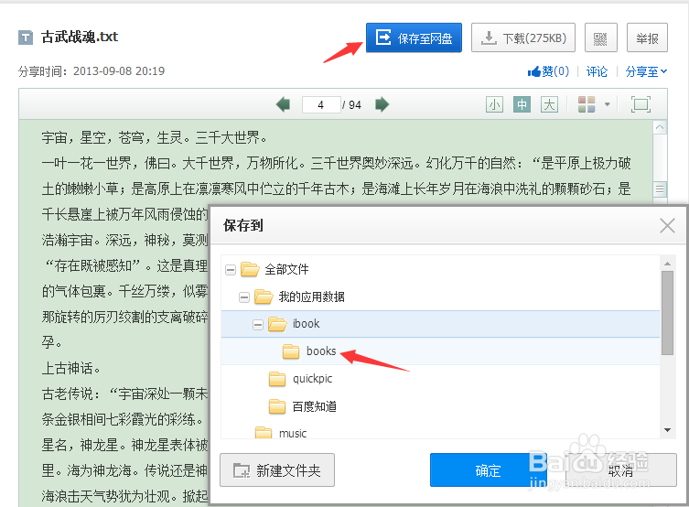Click the reader scroll-up arrow

660,127
